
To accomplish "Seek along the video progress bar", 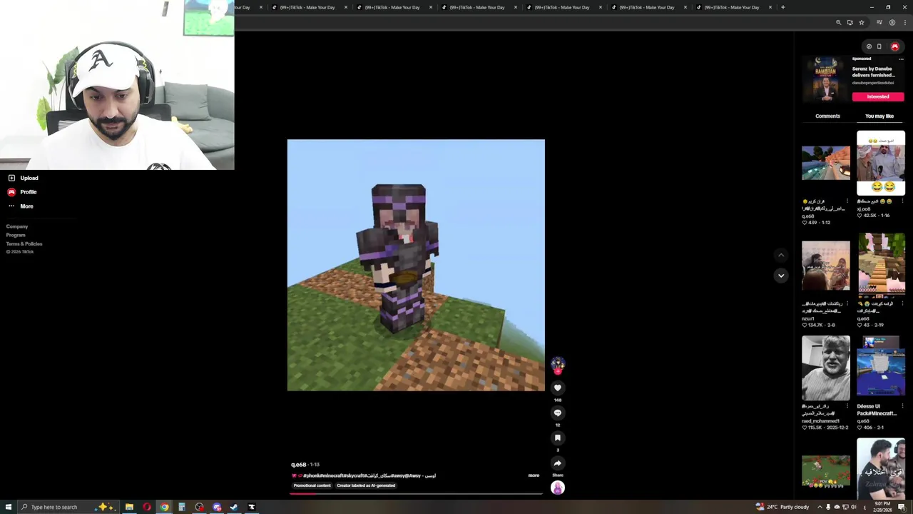I will click(x=416, y=493).
